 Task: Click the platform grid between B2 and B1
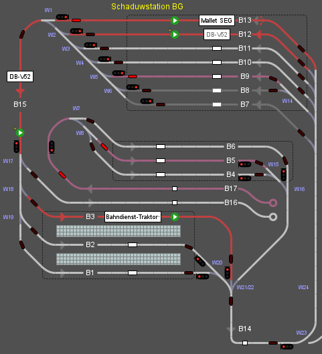118,259
